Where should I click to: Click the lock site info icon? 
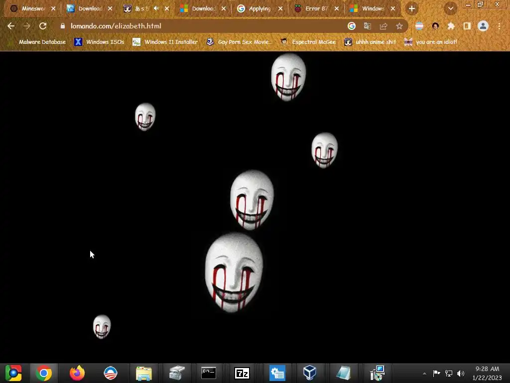coord(63,26)
